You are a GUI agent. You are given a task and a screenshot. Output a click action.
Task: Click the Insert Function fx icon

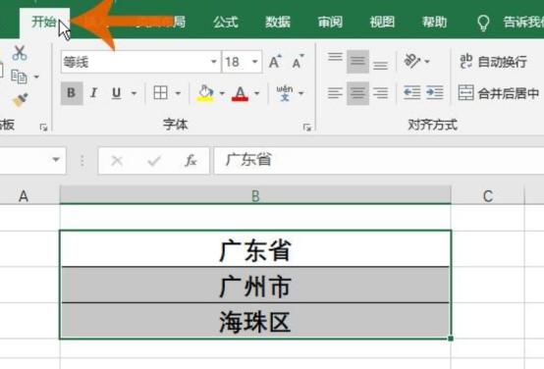[x=190, y=161]
